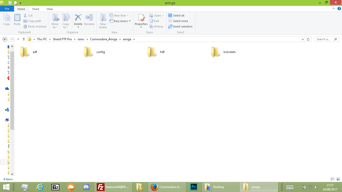Open the volume control from the tray
Screen dimensions: 342x192
click(x=316, y=187)
